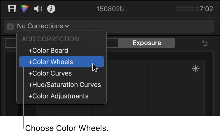This screenshot has height=136, width=221.
Task: Choose +Color Board from the menu
Action: point(48,50)
